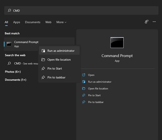Click the Open icon in right panel

84,75
